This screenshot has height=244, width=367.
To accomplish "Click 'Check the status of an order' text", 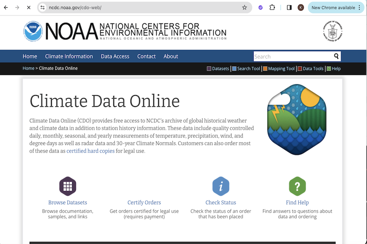I will click(221, 211).
